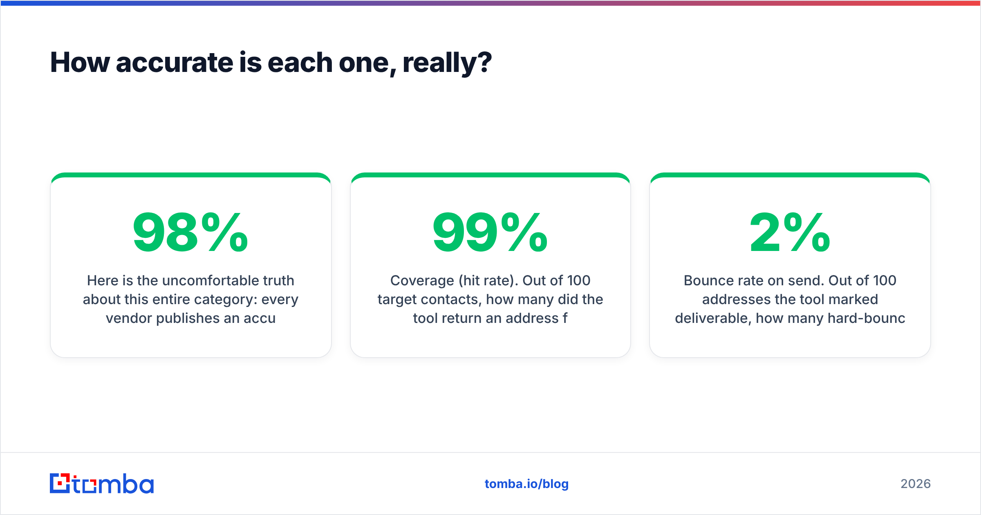Click the footer divider line above logo
Image resolution: width=981 pixels, height=515 pixels.
tap(490, 452)
